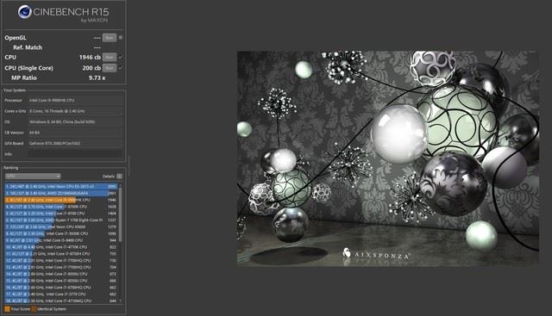Click the CPU score value 1946 cb
Image resolution: width=552 pixels, height=316 pixels.
click(x=90, y=58)
